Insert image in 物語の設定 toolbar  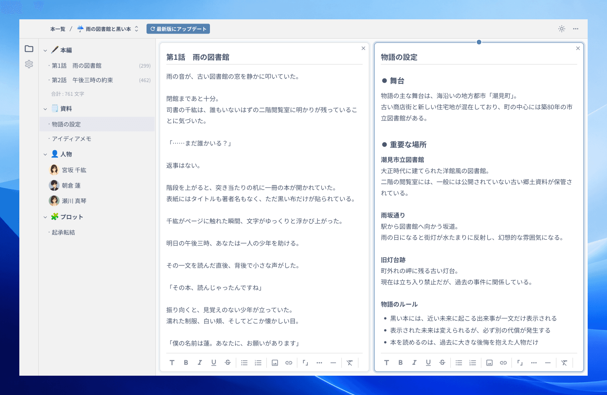click(x=489, y=363)
